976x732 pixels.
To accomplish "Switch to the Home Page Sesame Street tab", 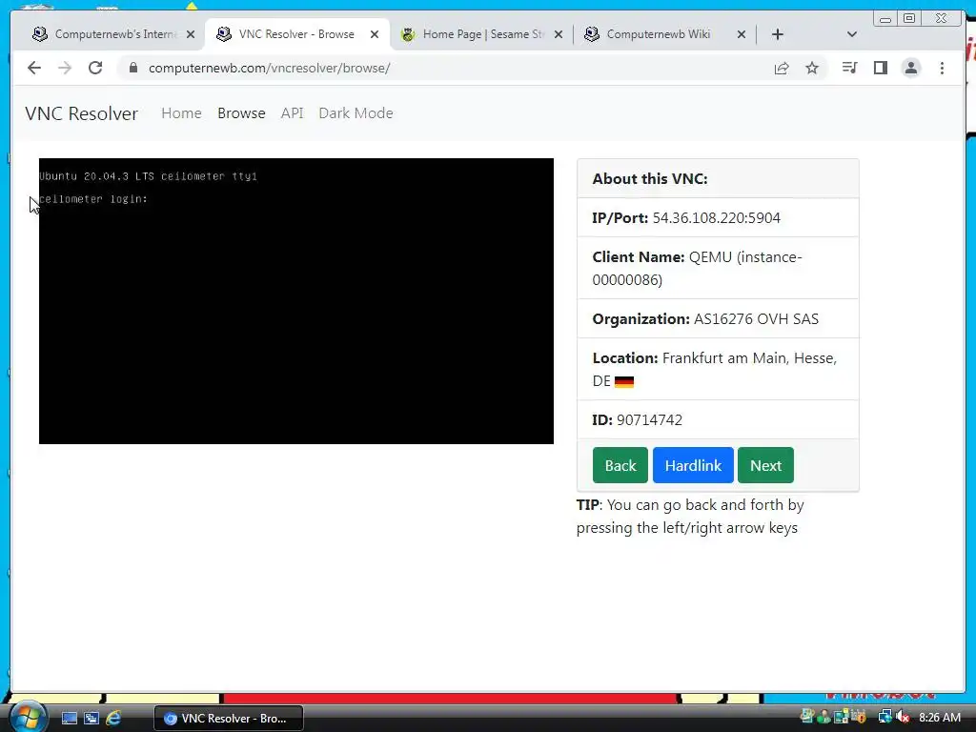I will click(x=480, y=34).
